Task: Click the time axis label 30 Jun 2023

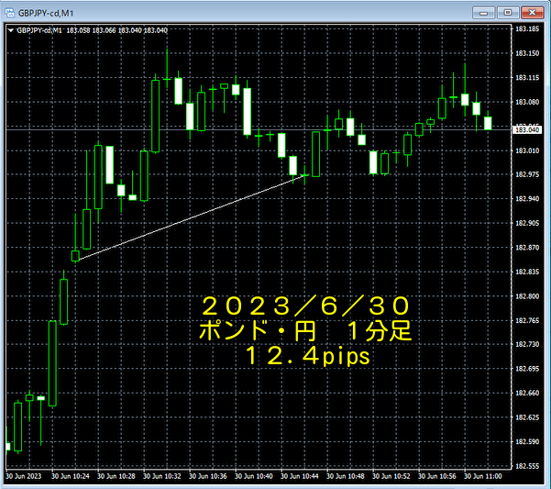Action: click(x=24, y=476)
